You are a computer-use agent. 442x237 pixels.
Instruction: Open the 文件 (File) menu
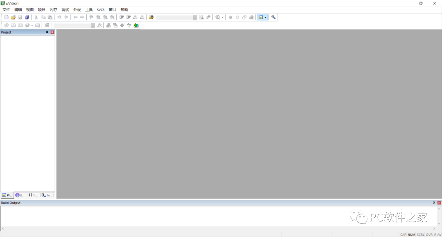(x=6, y=9)
